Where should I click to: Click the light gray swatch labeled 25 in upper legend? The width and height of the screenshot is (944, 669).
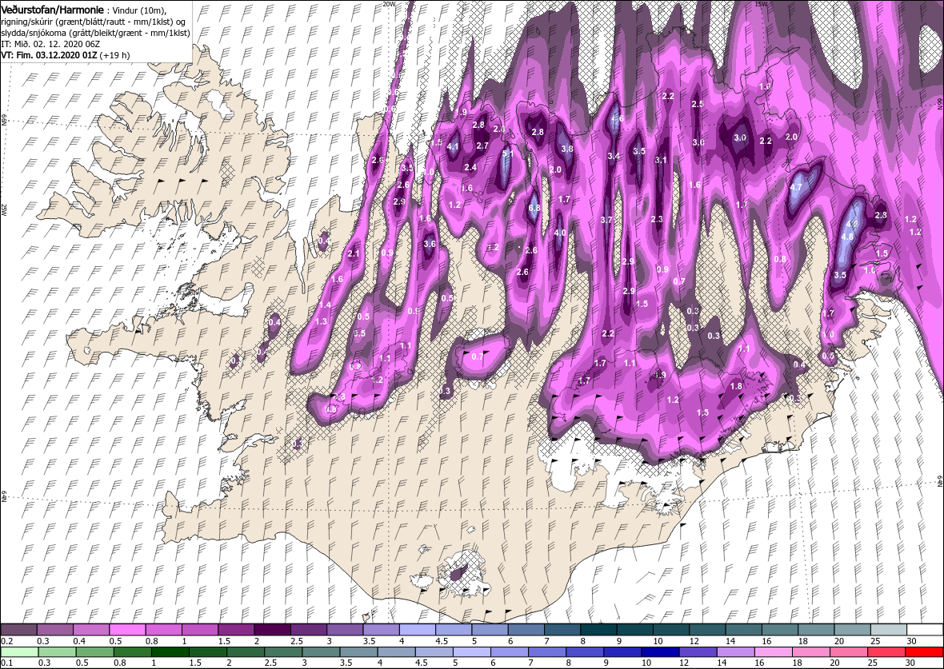point(889,630)
